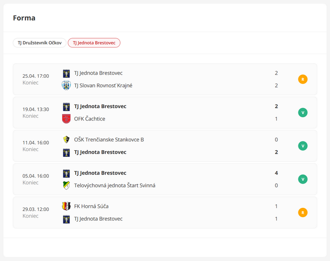Open bold TJ Jednota Brestovec in 19.04. match

(100, 106)
